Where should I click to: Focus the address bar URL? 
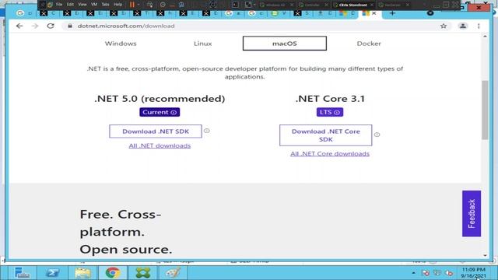[126, 26]
